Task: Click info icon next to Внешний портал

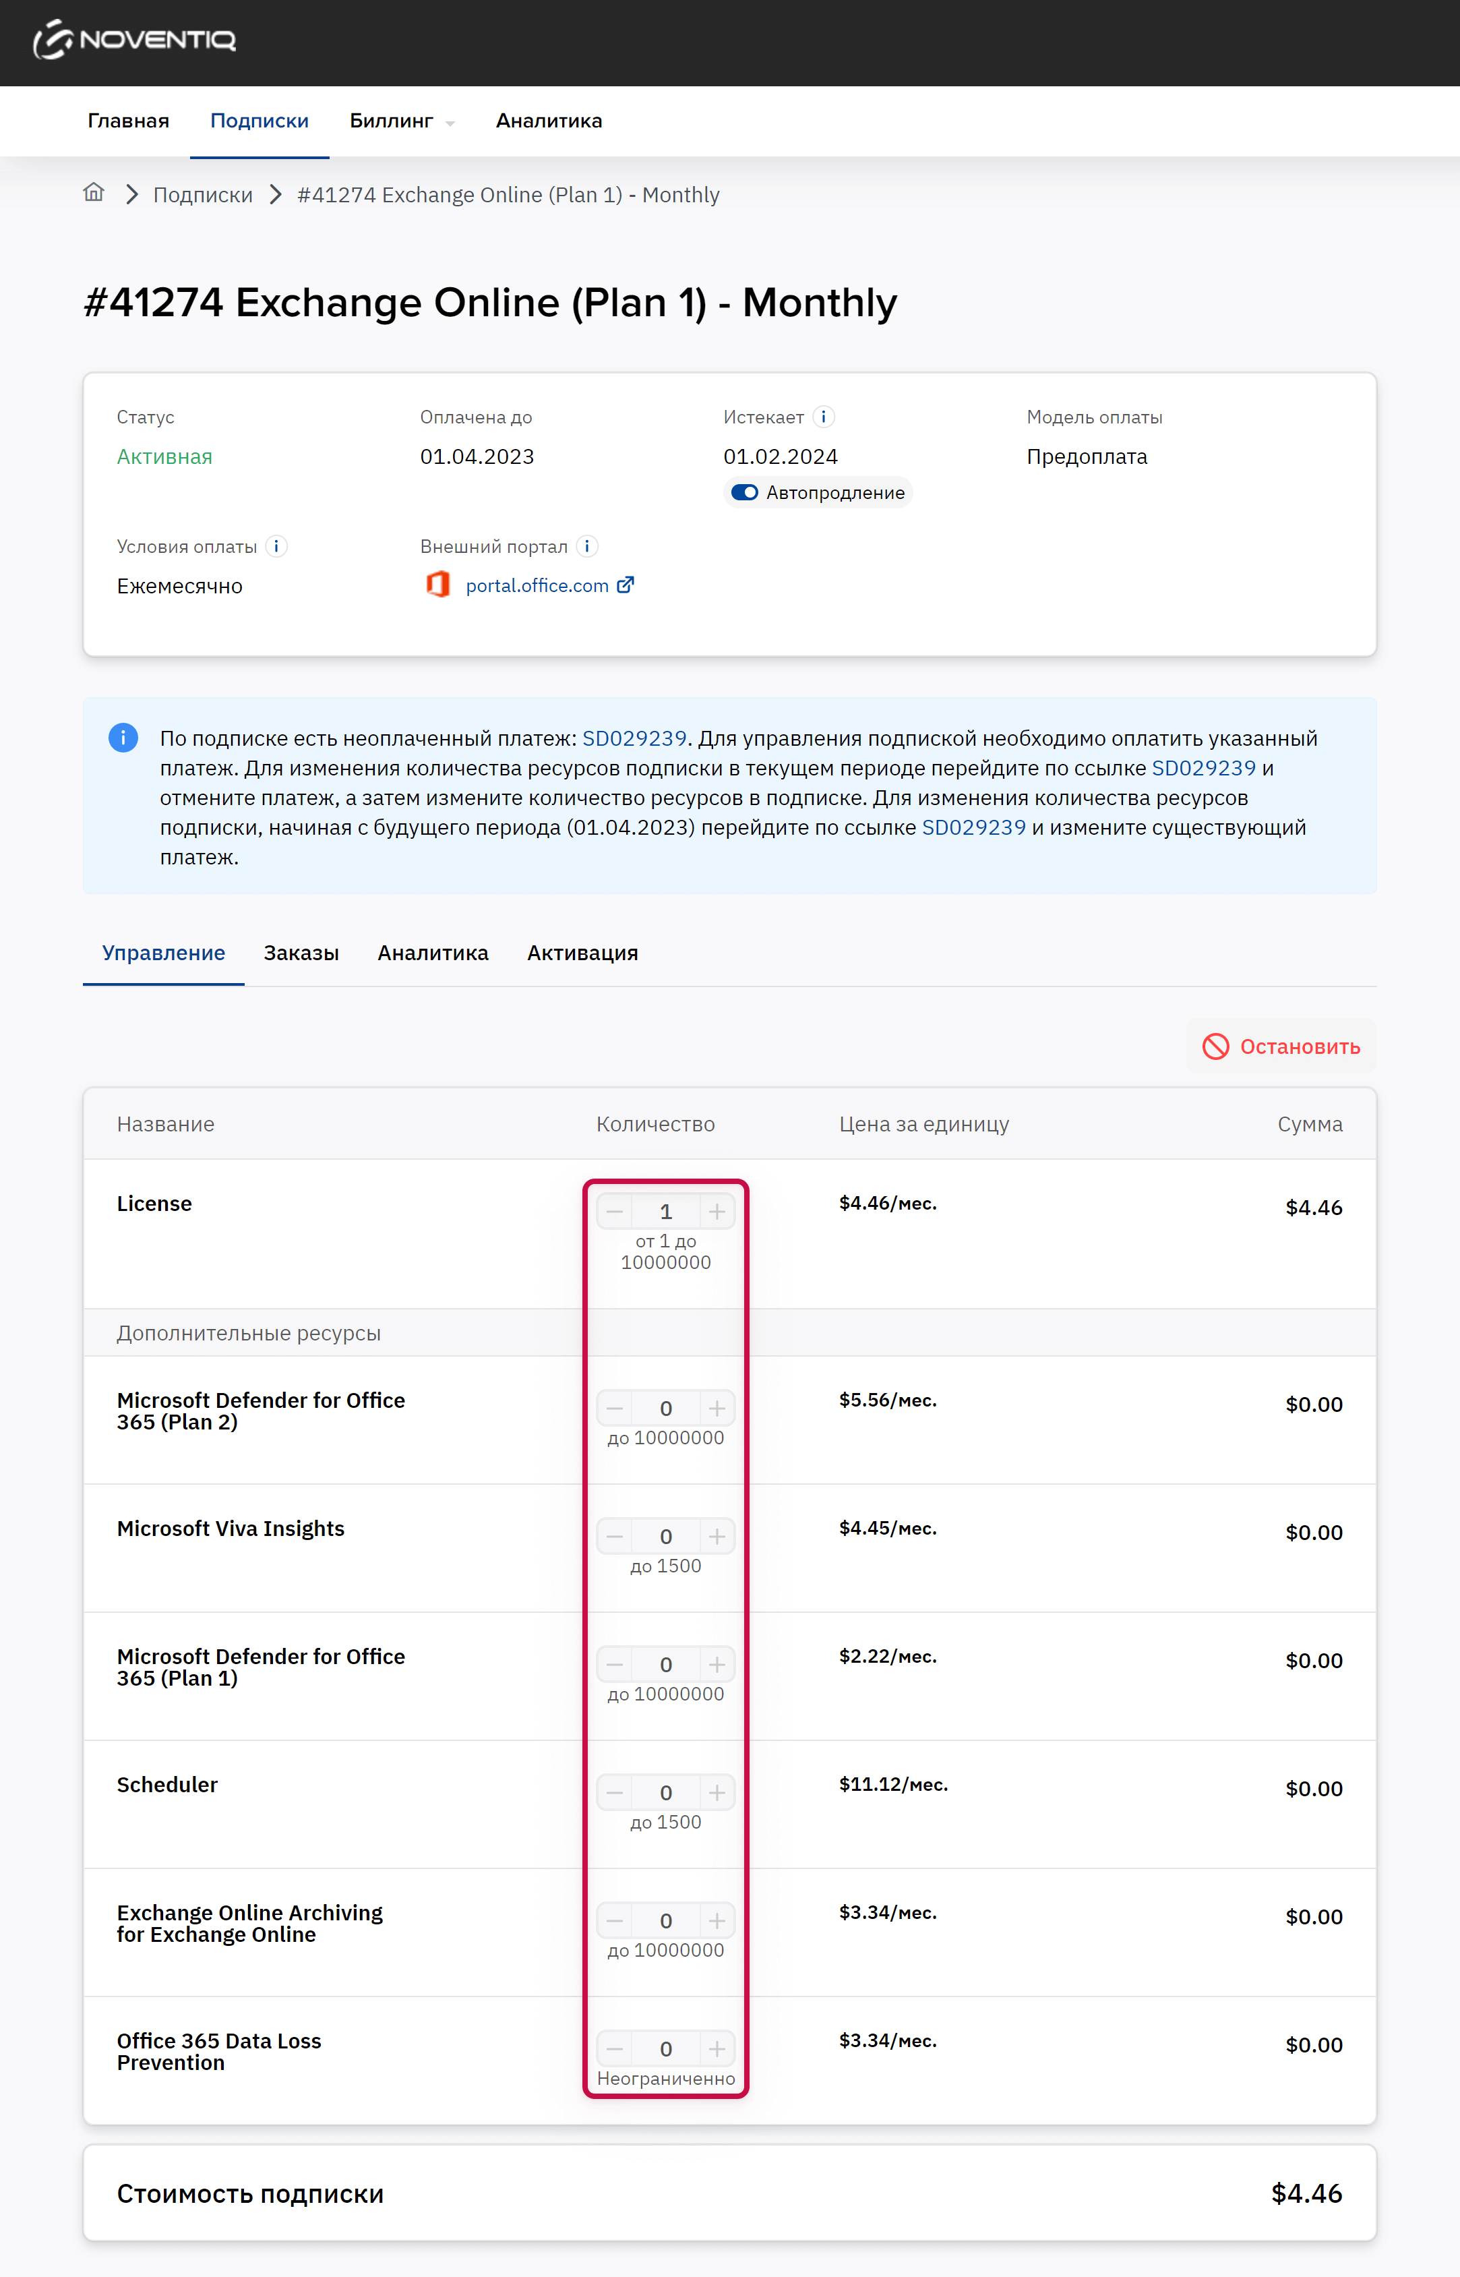Action: coord(587,548)
